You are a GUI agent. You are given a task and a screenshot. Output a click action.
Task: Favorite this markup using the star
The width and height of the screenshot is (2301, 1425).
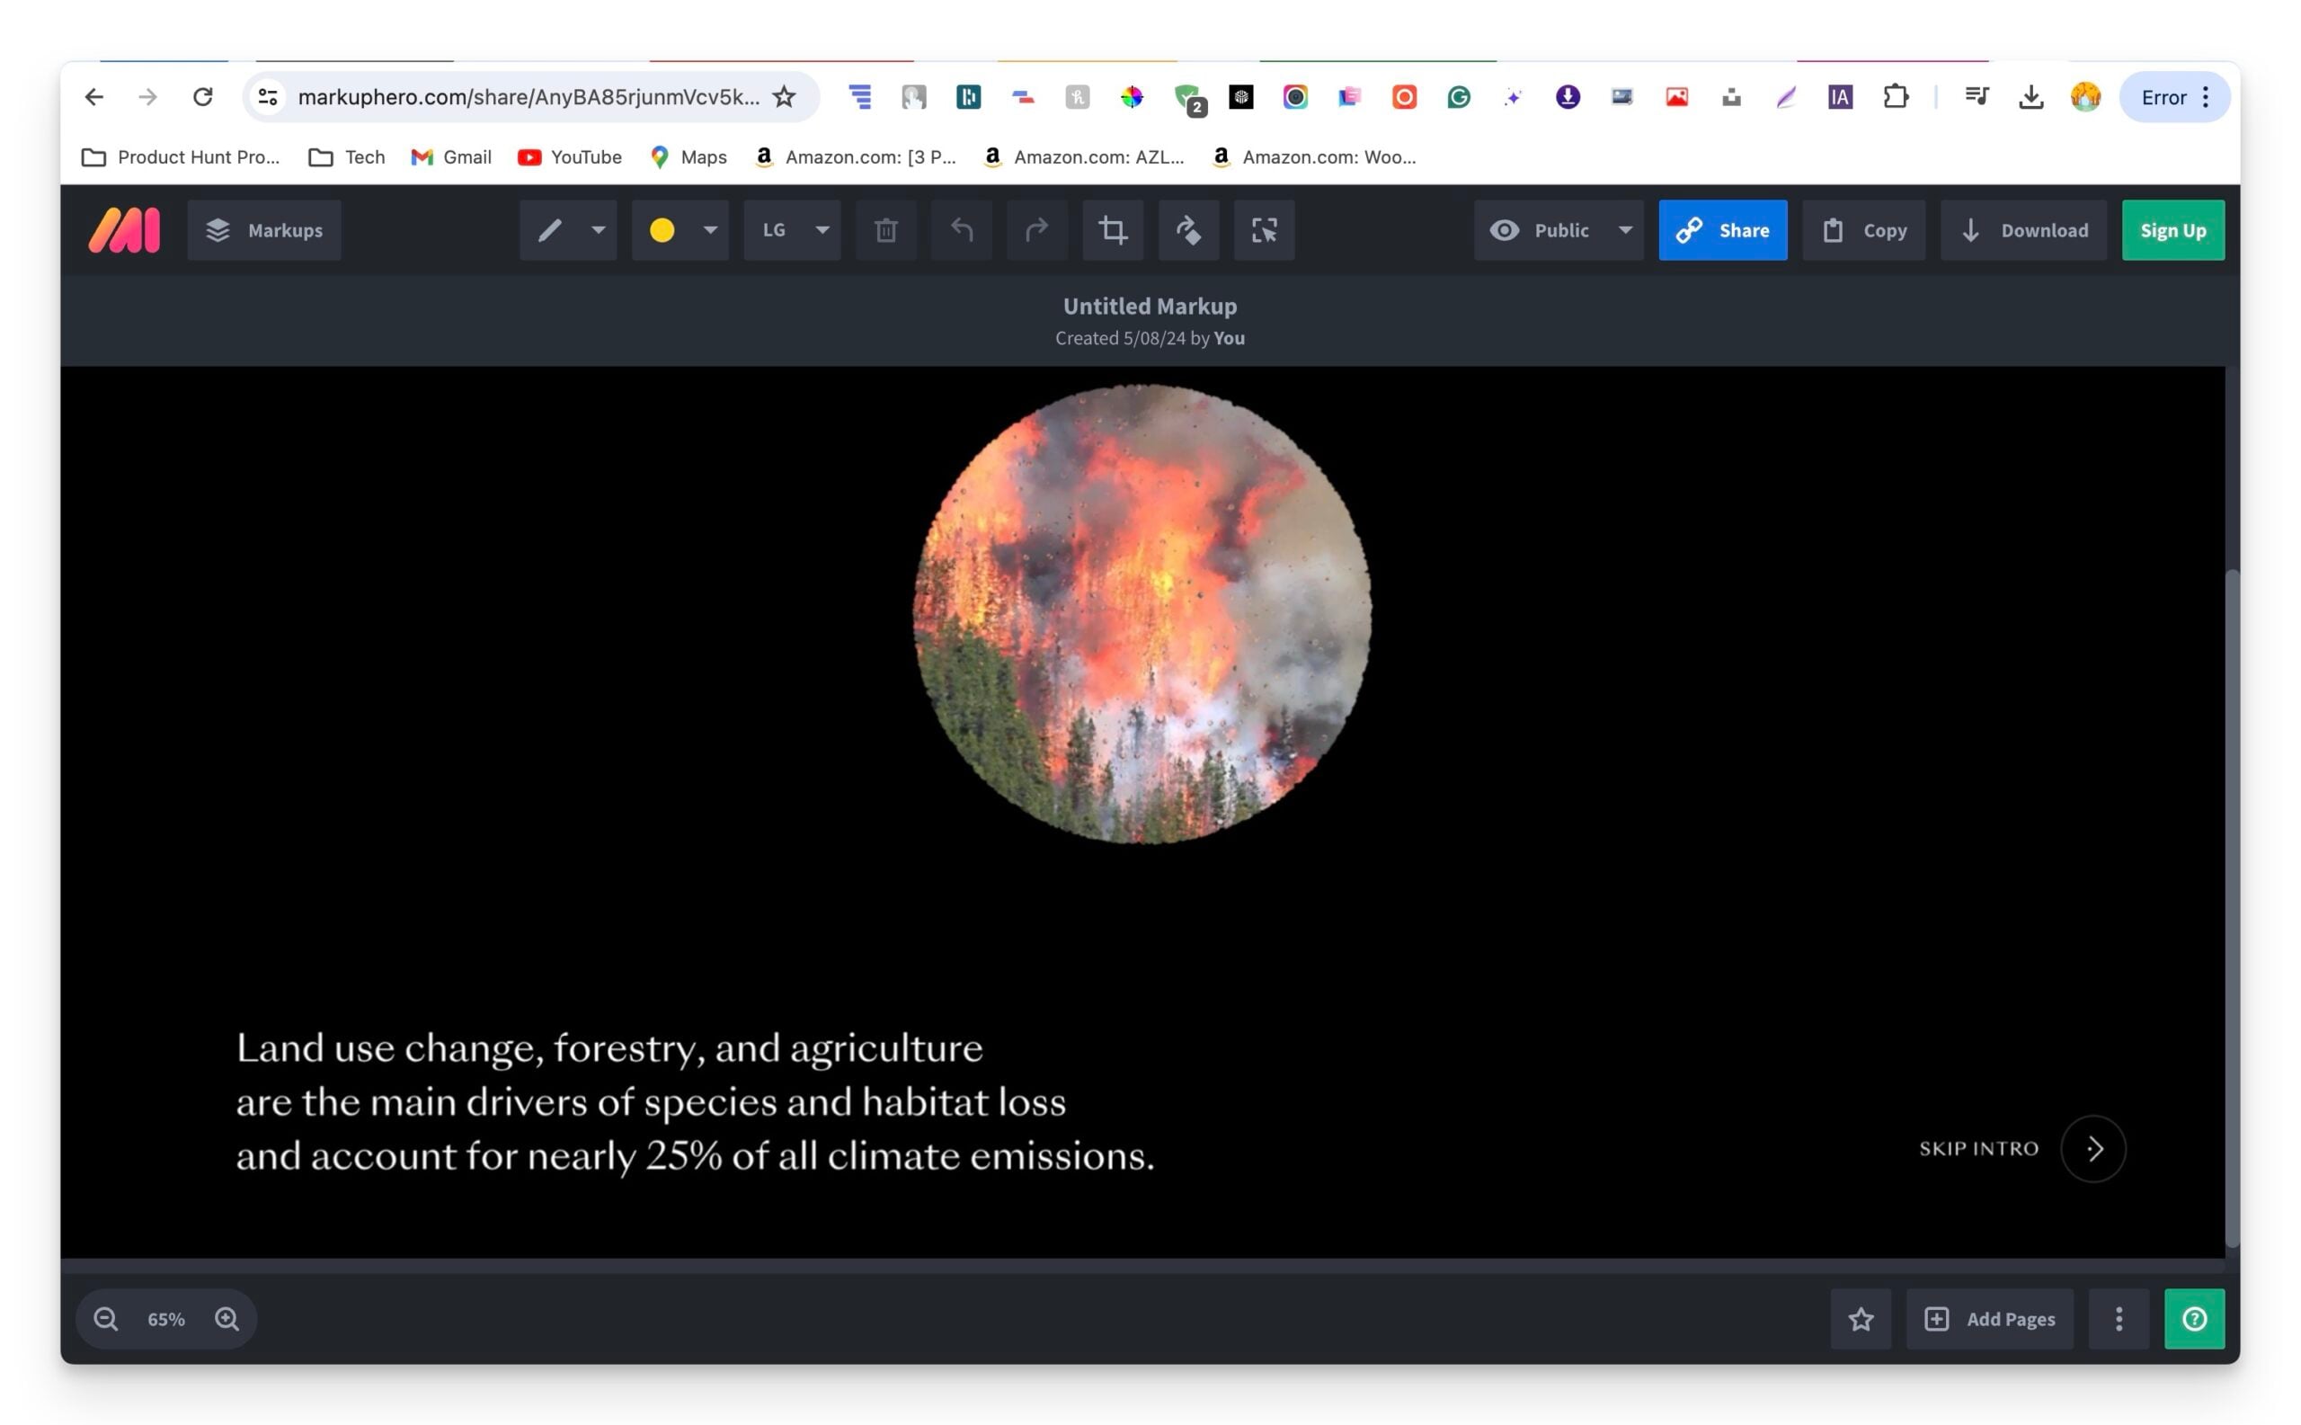(x=1859, y=1319)
